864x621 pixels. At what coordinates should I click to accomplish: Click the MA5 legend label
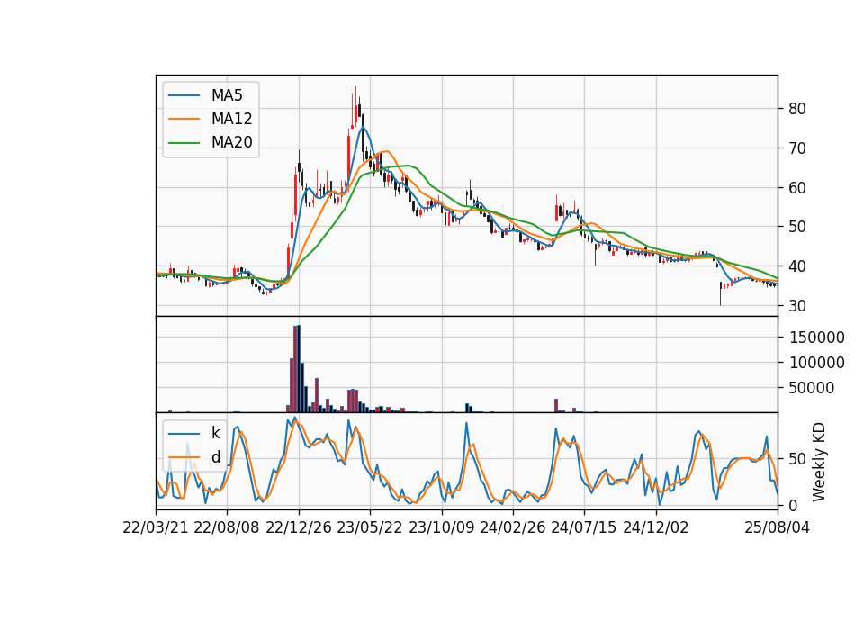227,95
